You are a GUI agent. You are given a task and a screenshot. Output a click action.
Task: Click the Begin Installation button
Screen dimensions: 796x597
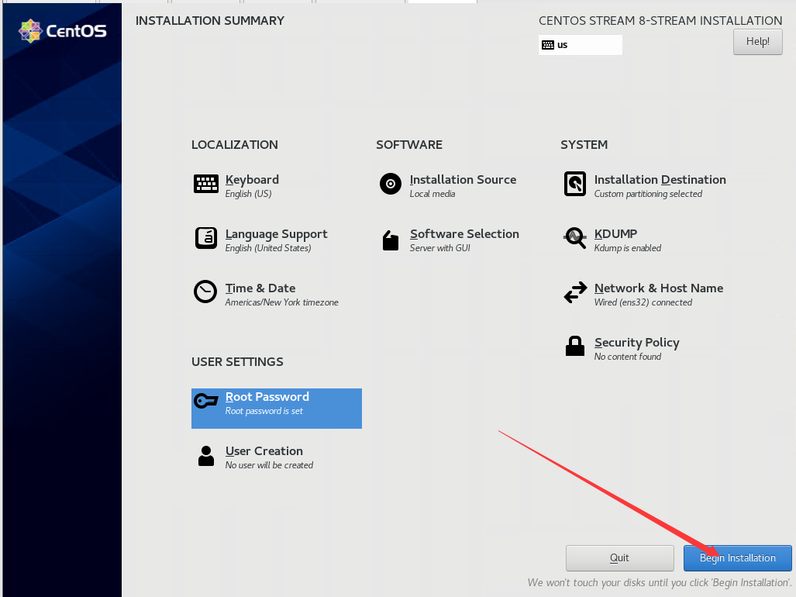pos(738,558)
